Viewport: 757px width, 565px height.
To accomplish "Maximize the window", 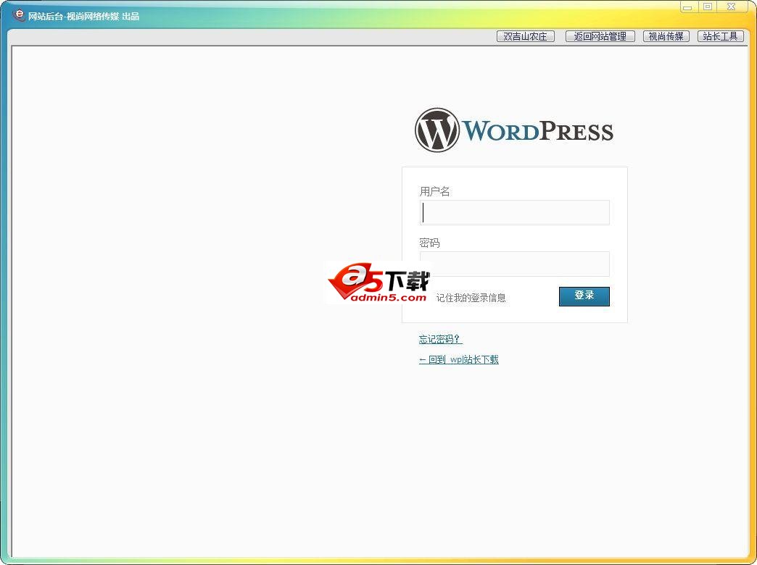I will [708, 7].
